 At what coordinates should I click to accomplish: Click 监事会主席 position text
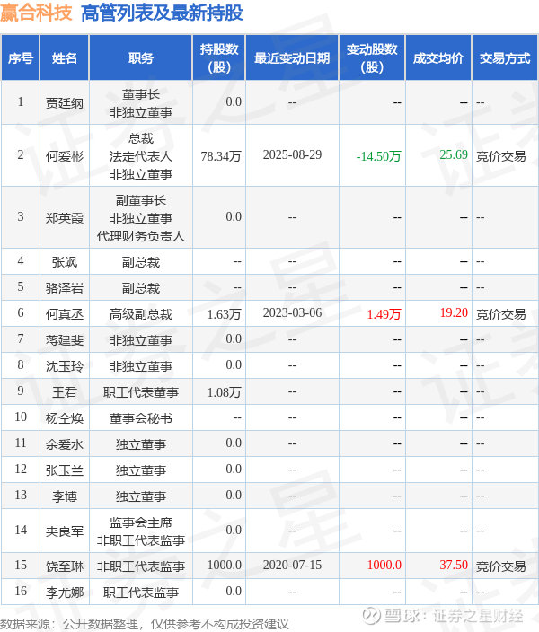click(140, 522)
